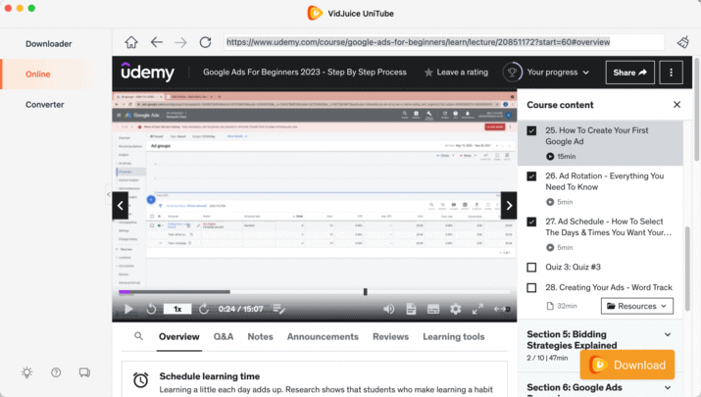Click the Share button

629,73
